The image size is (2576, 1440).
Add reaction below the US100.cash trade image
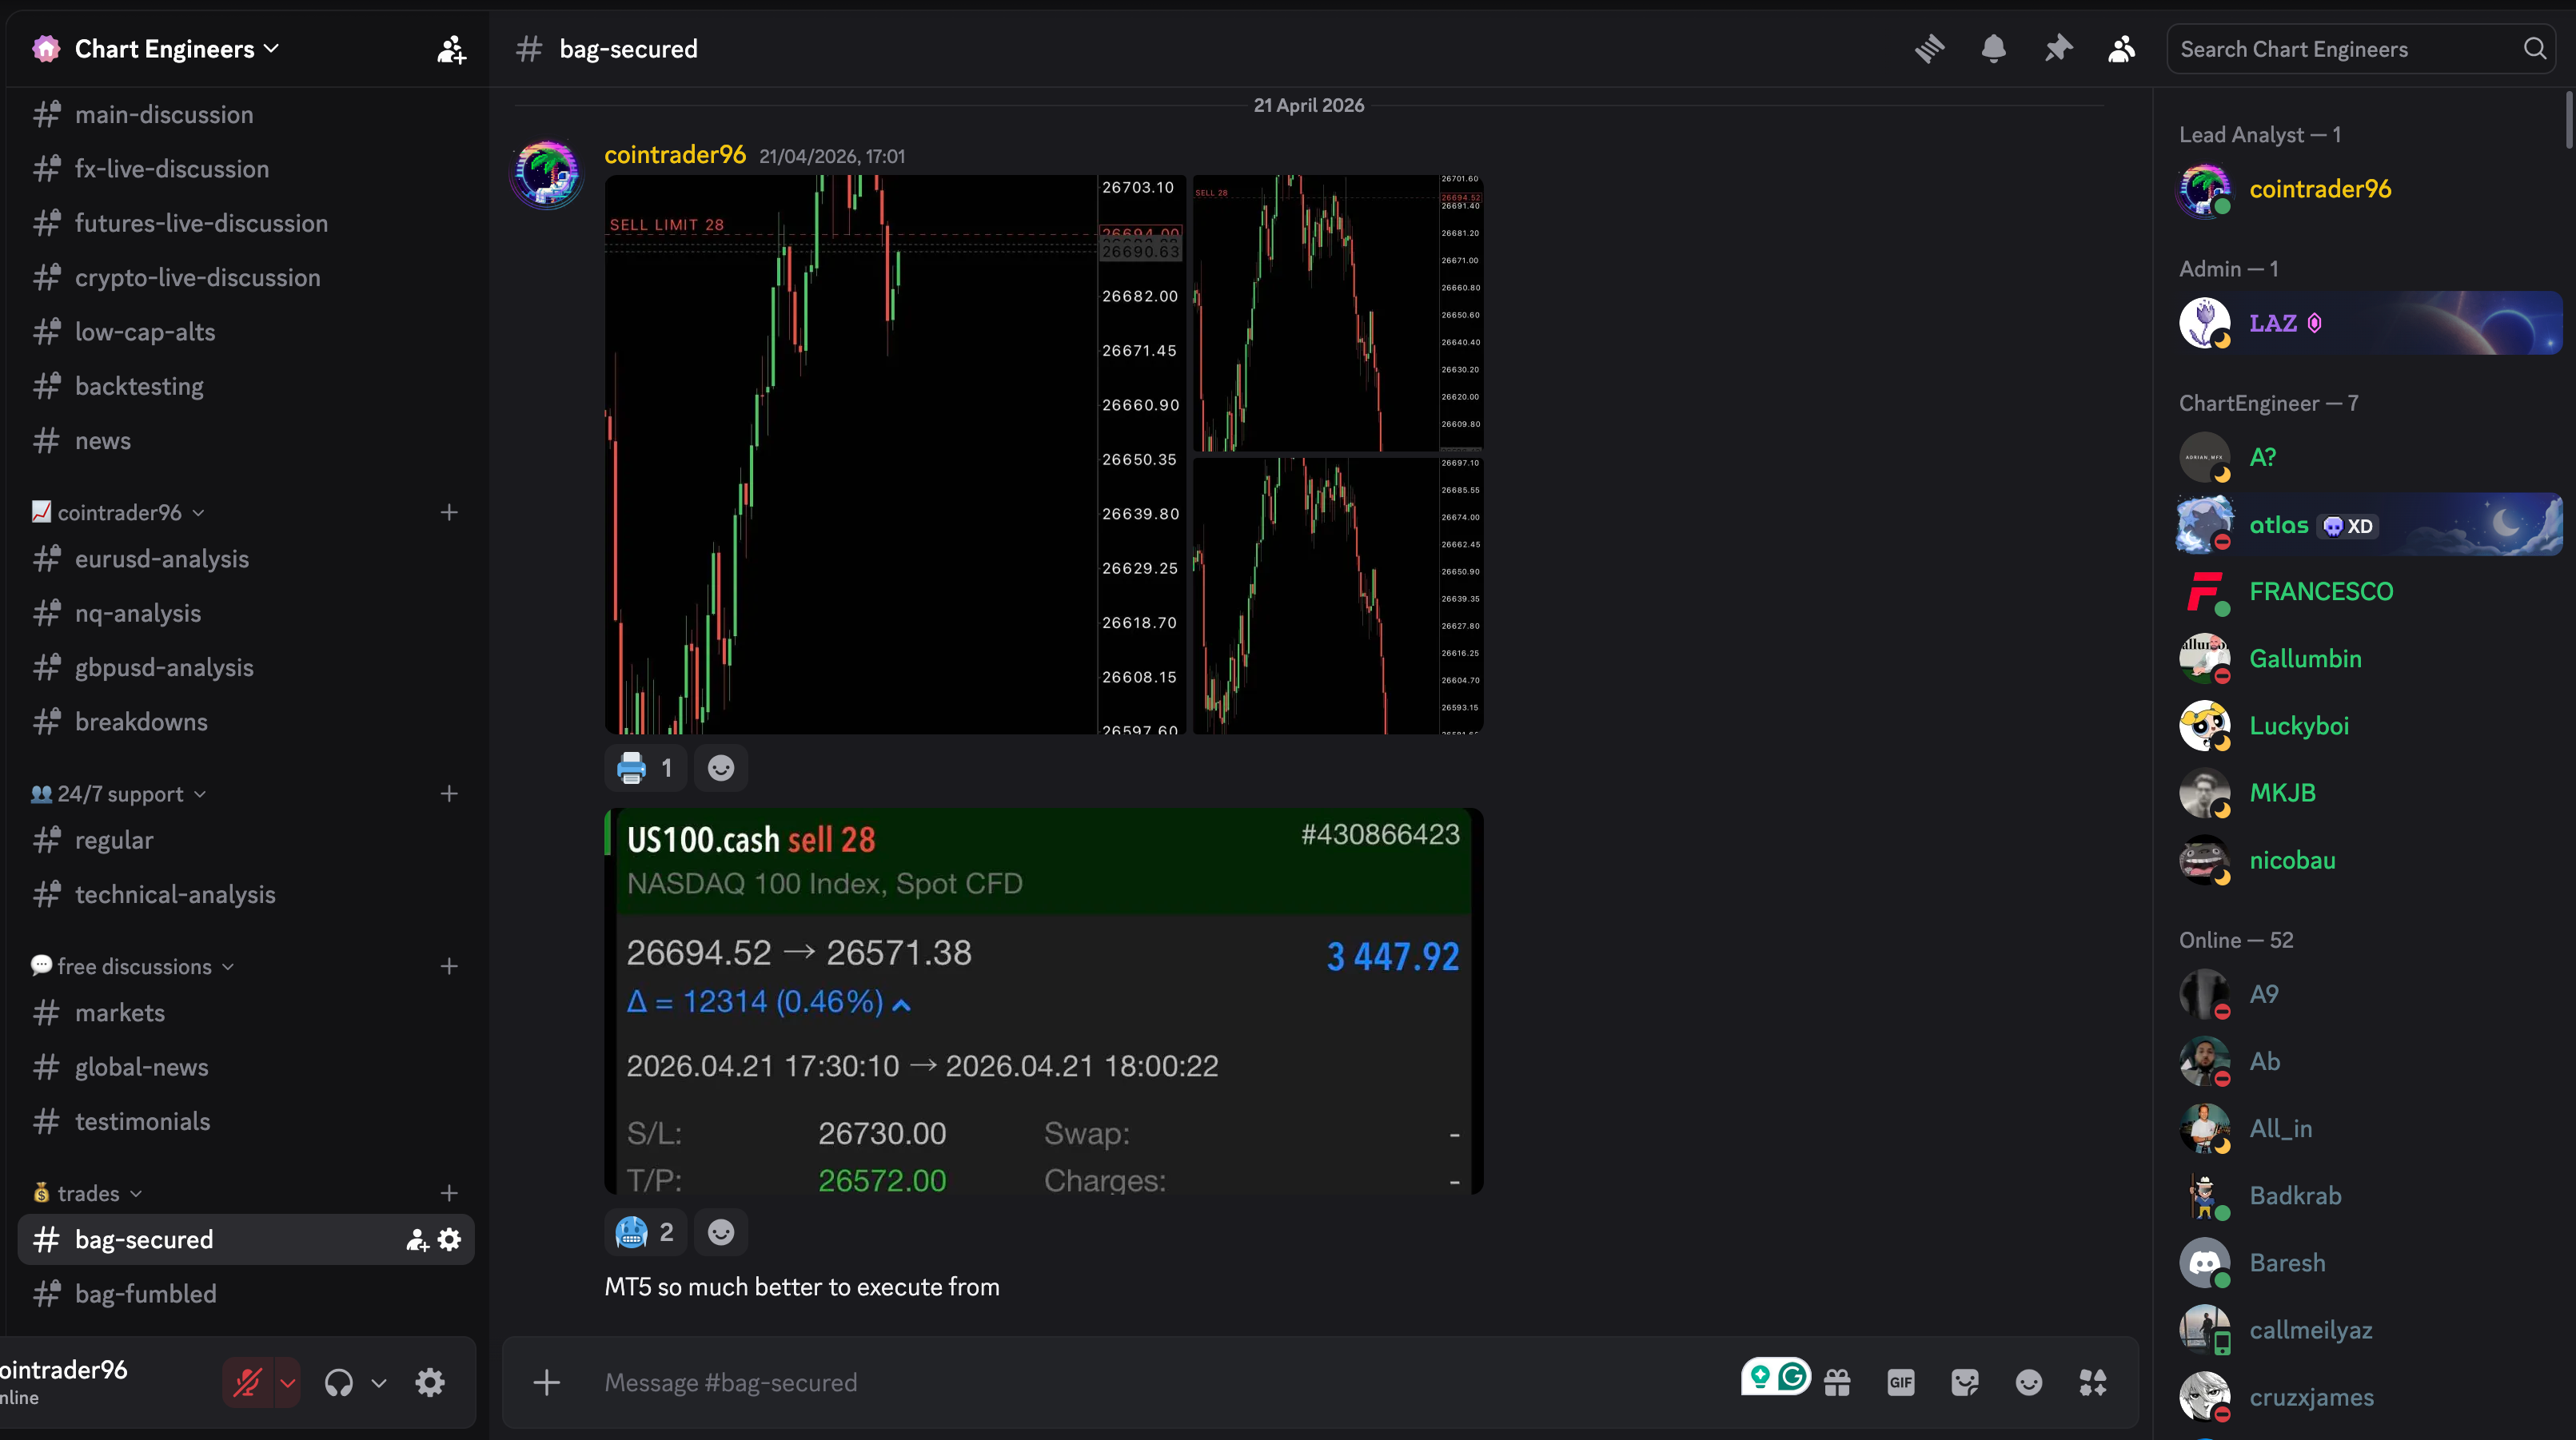click(x=721, y=1232)
